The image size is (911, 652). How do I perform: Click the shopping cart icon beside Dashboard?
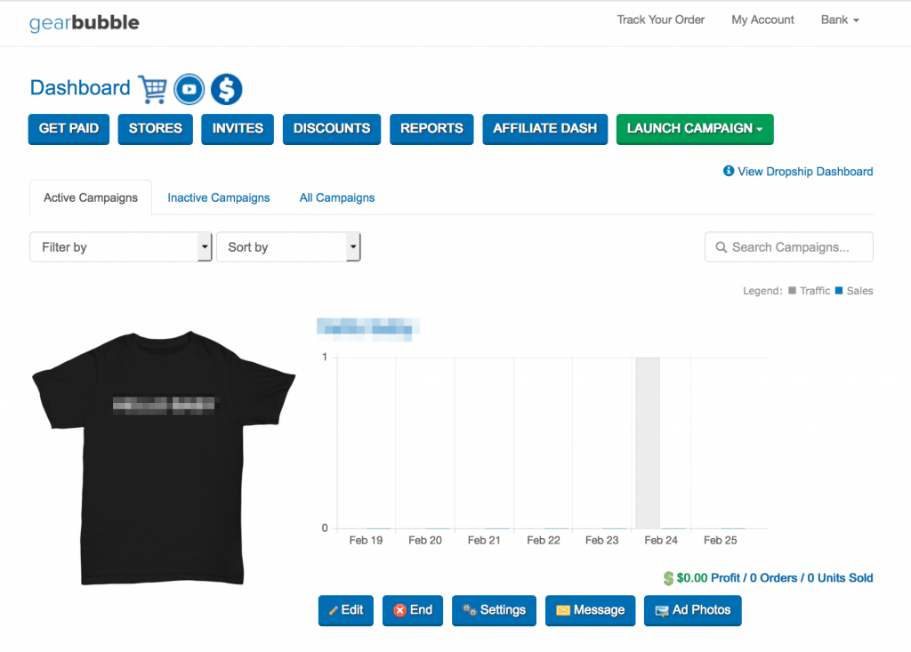(x=153, y=89)
